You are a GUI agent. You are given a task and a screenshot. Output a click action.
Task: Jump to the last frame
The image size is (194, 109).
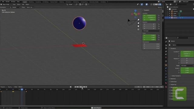pos(86,87)
